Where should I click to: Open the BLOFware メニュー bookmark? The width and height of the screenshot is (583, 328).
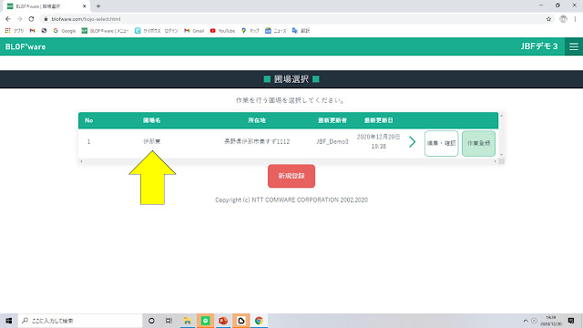(106, 30)
